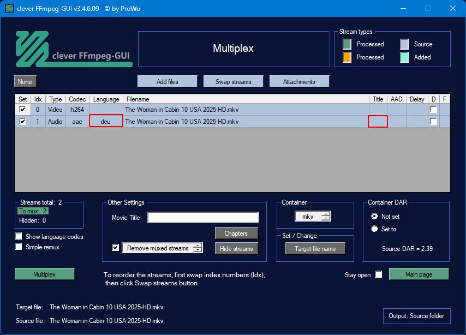The width and height of the screenshot is (466, 335).
Task: Open the Remove muxed streams selector
Action: tap(162, 248)
